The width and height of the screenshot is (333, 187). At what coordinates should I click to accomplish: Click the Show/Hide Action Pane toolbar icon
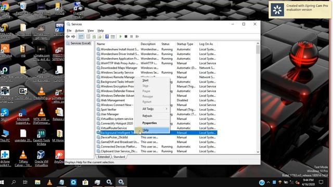click(x=113, y=36)
